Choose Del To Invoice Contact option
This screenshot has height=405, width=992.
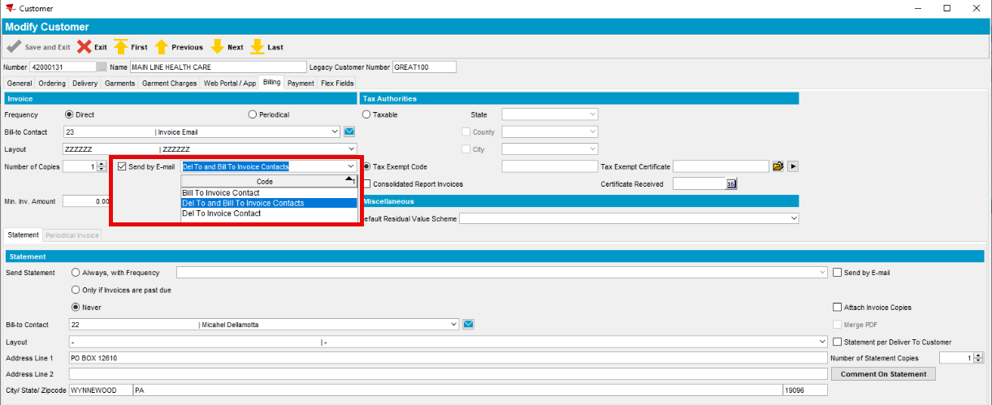click(269, 213)
